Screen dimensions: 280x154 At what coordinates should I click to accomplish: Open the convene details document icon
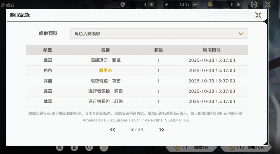74,147
